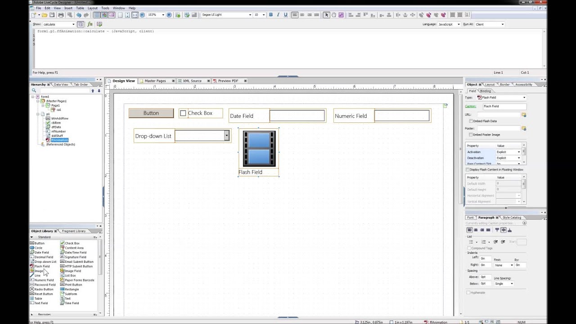
Task: Toggle Display Flash Content in Floating Window
Action: (x=468, y=170)
